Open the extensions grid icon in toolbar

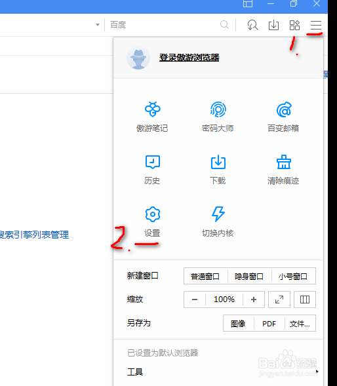pos(294,25)
